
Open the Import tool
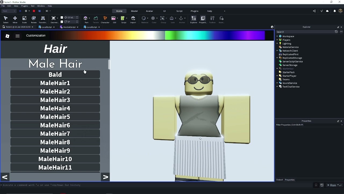(x=133, y=19)
